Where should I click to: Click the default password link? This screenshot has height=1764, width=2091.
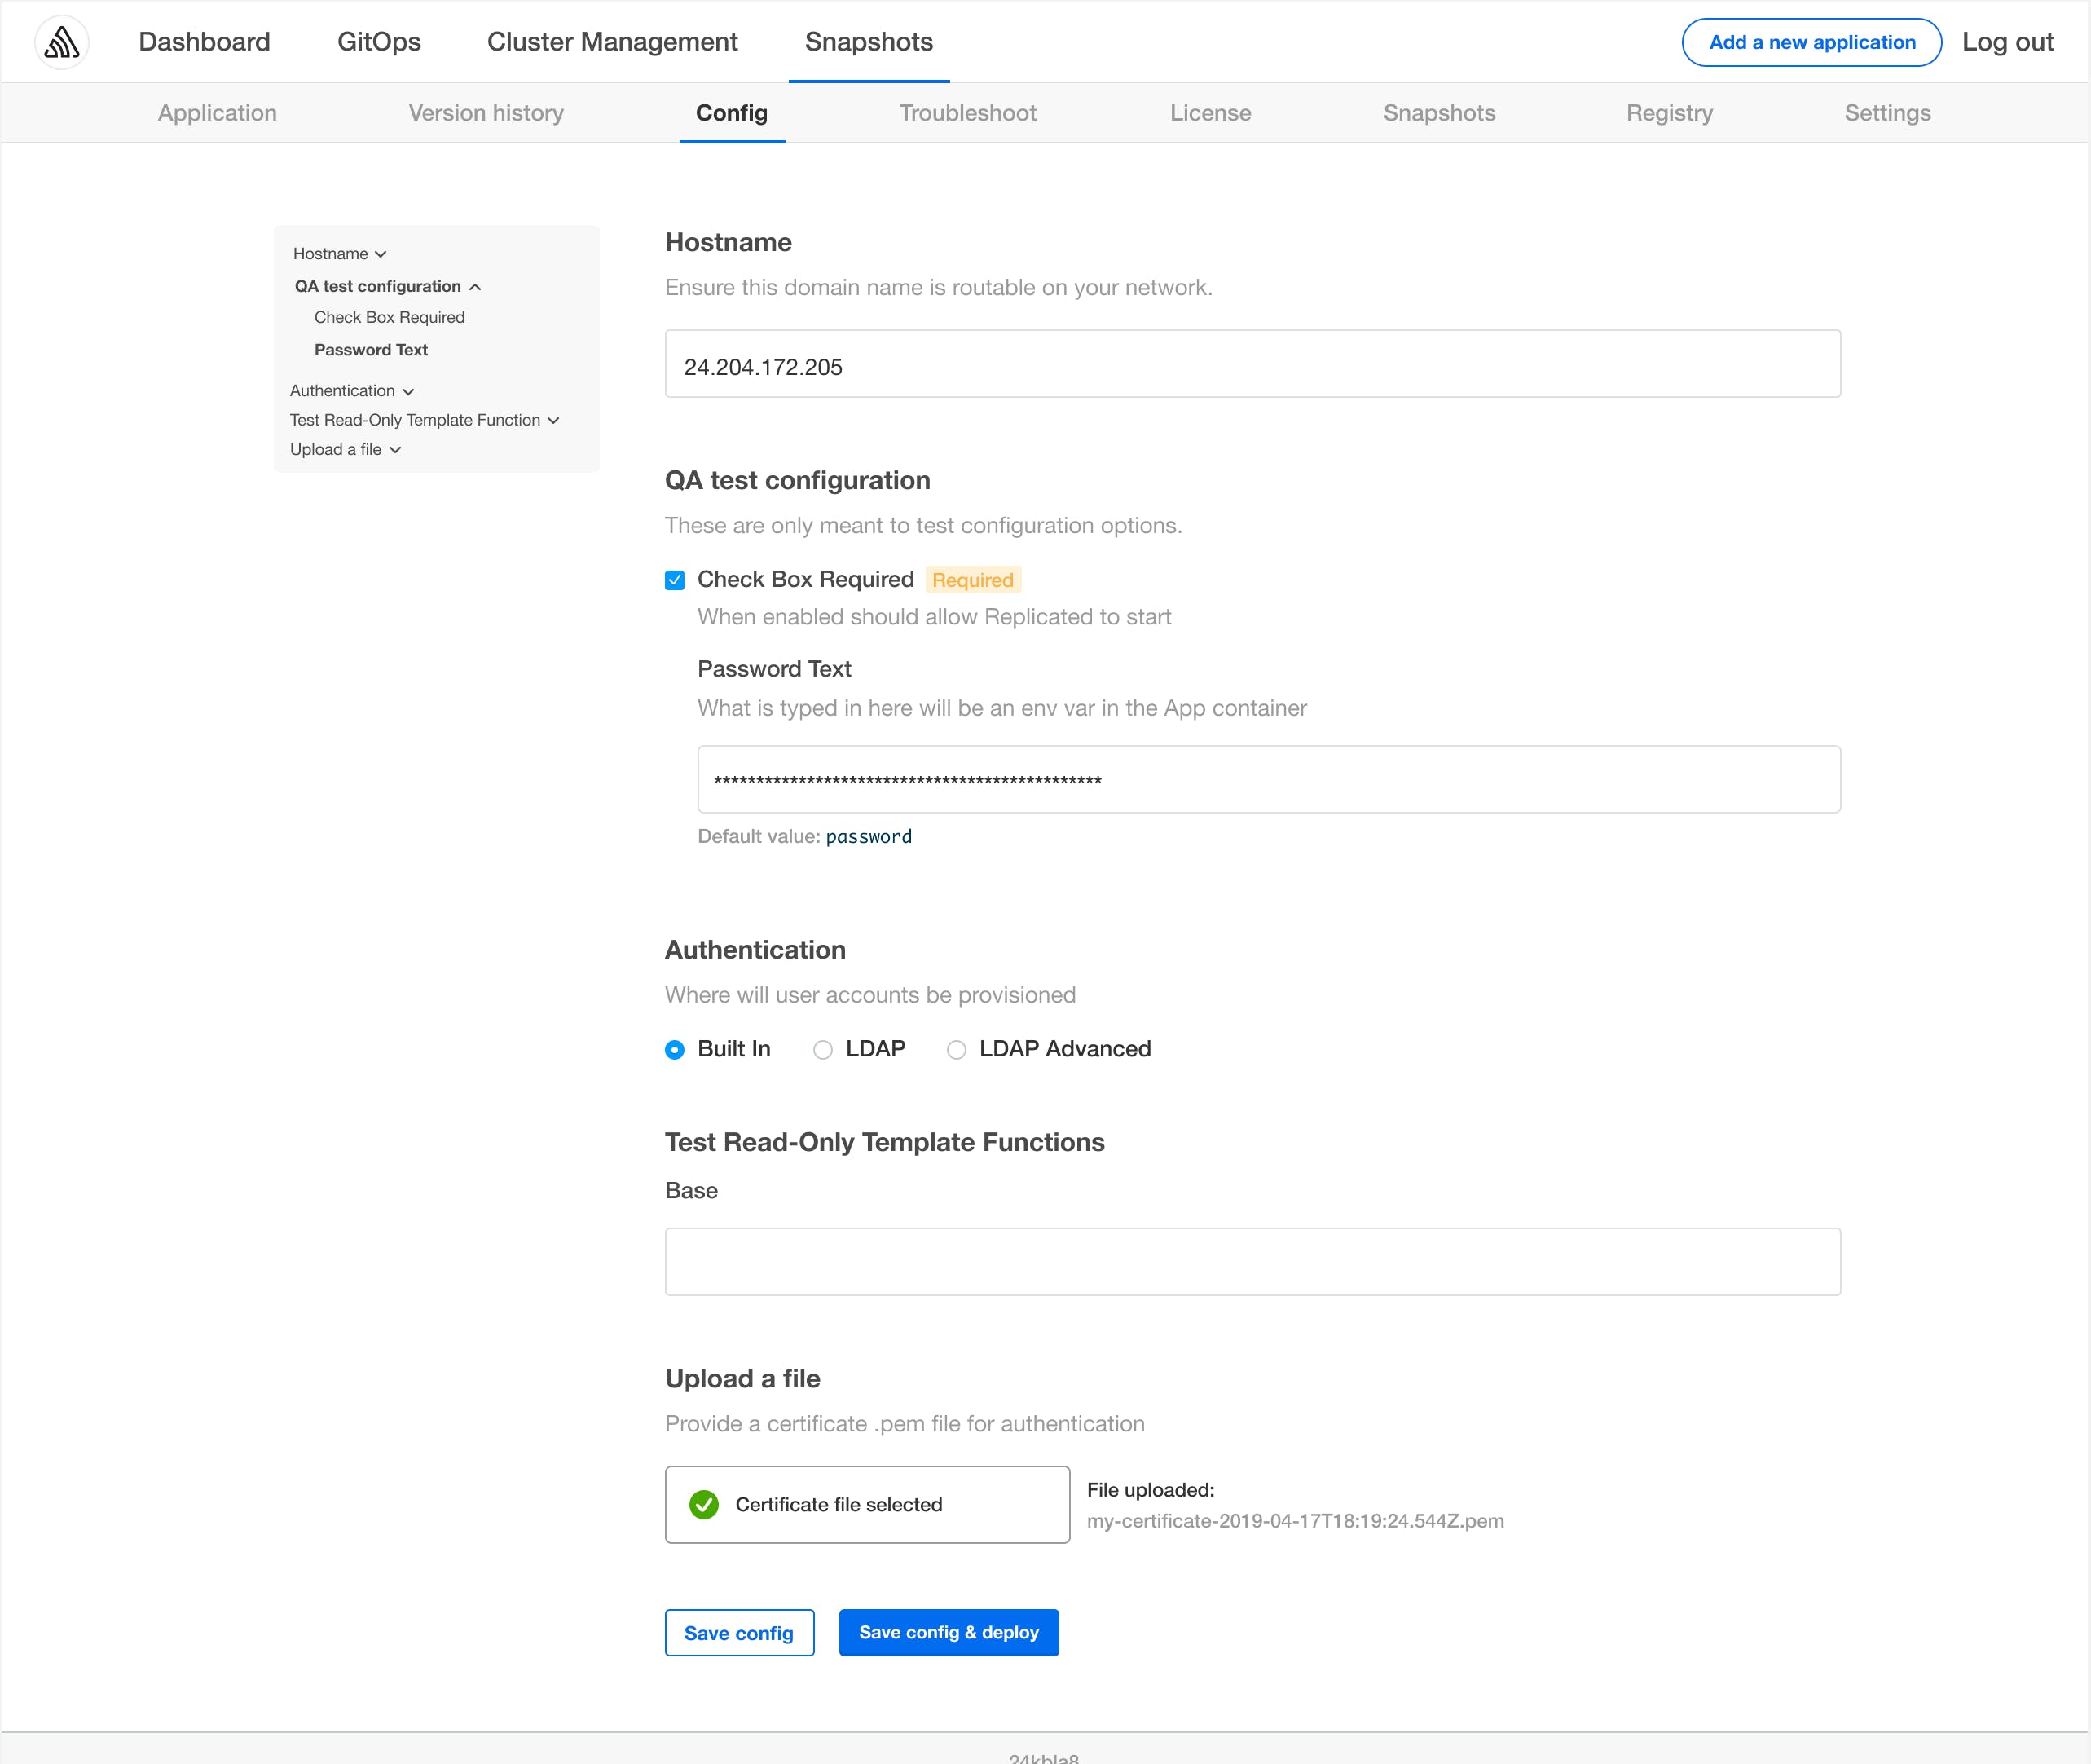[869, 835]
